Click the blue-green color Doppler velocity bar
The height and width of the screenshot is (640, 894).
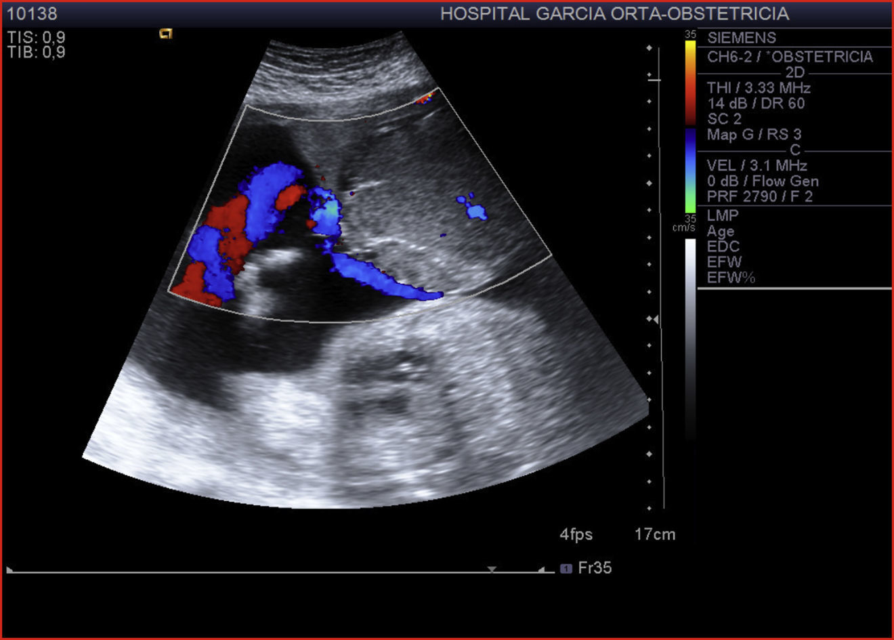pos(689,171)
